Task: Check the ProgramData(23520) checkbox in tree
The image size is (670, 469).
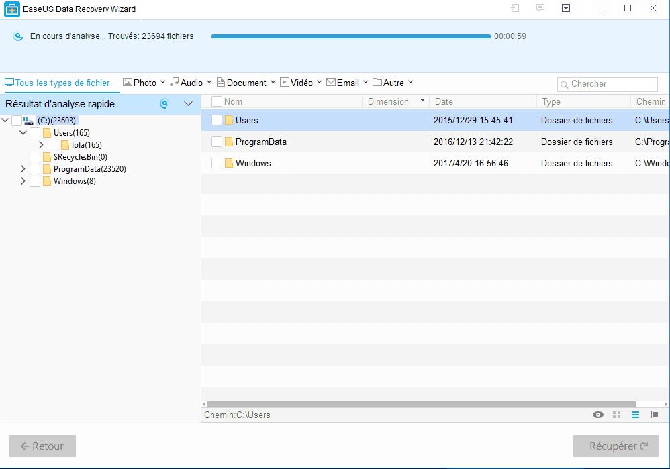Action: point(35,168)
